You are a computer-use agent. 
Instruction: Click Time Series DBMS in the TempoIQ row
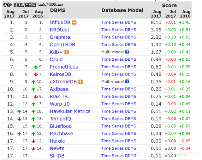click(119, 119)
